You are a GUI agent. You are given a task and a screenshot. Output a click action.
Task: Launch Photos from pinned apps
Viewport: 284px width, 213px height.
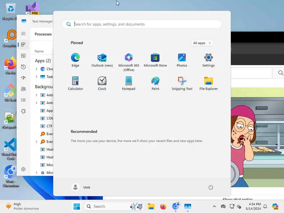182,60
